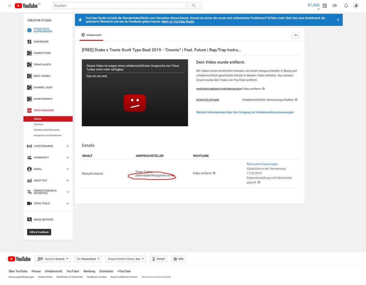Click the Dashboard icon in sidebar
Screen dimensions: 366x285
(x=29, y=41)
